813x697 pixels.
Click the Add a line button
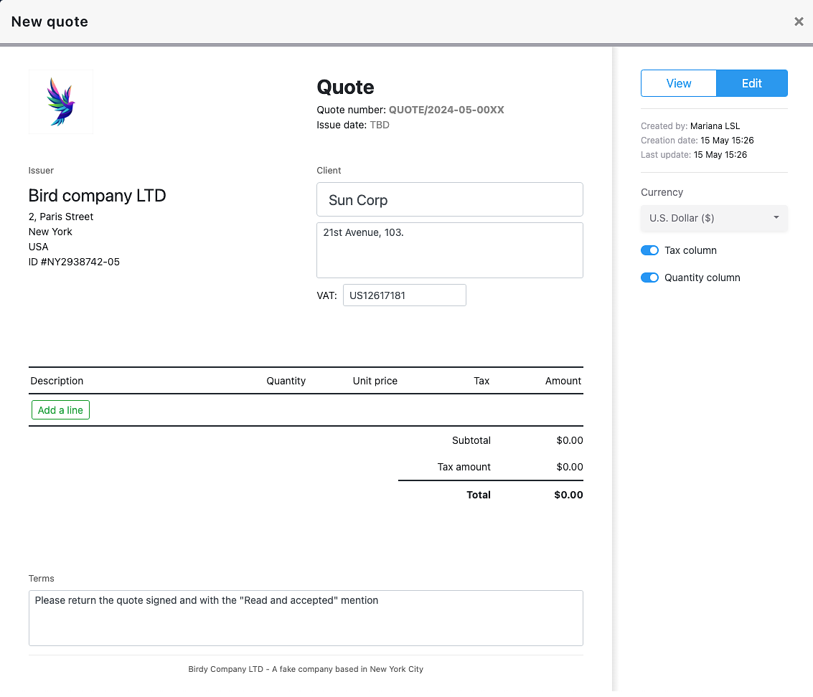pos(60,409)
